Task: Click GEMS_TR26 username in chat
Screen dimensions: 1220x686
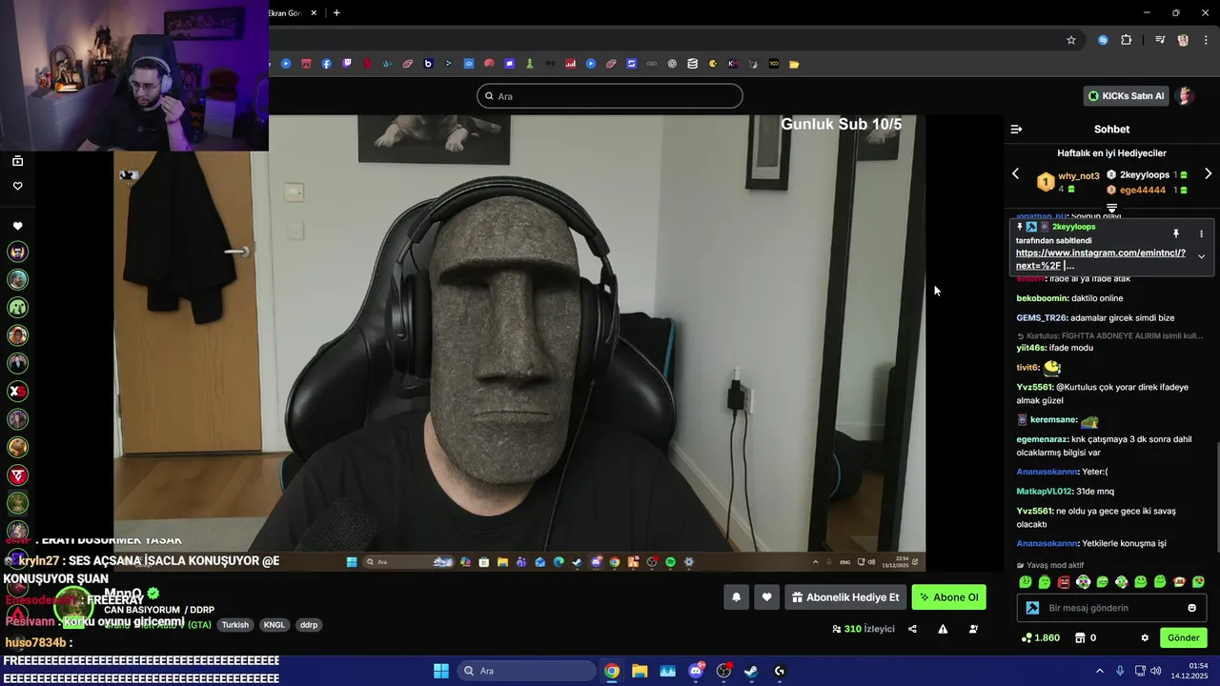Action: (x=1041, y=318)
